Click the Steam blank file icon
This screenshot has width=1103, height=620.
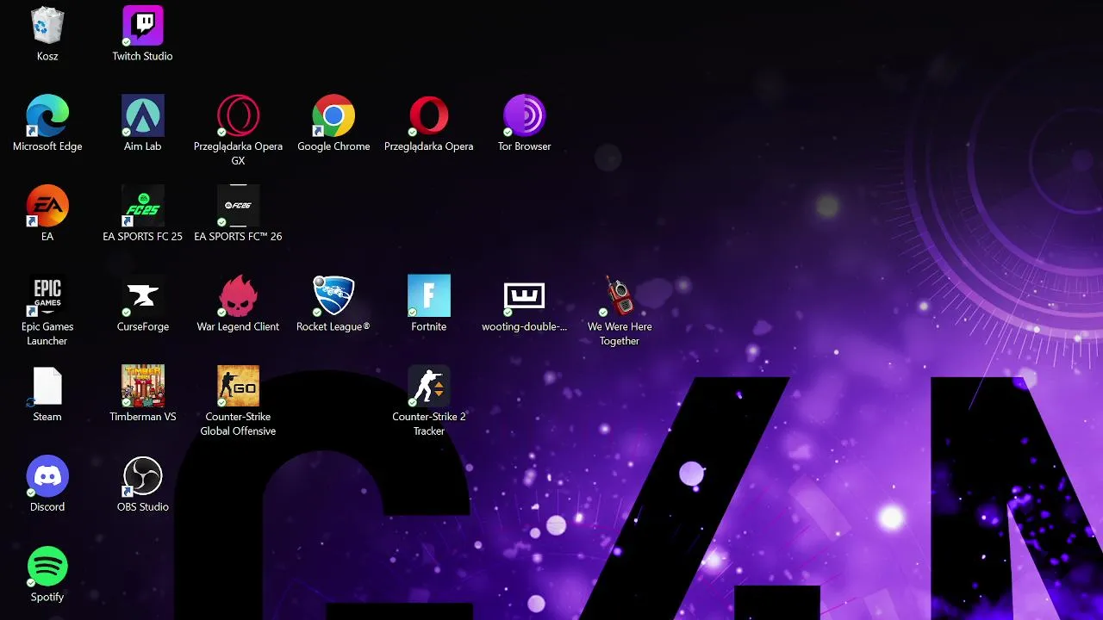point(47,386)
